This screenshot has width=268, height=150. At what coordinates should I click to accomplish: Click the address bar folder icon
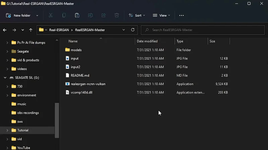[41, 30]
